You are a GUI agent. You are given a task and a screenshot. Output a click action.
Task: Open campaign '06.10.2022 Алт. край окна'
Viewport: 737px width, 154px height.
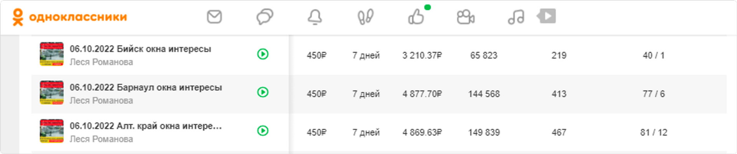(x=145, y=126)
